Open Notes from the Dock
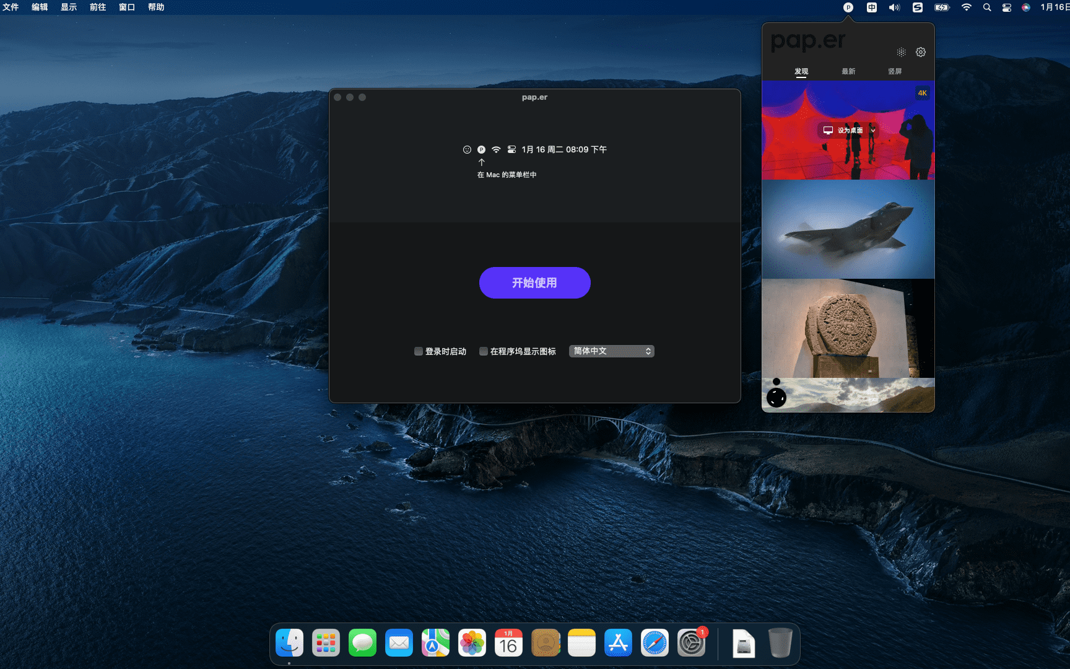Image resolution: width=1070 pixels, height=669 pixels. [x=581, y=643]
